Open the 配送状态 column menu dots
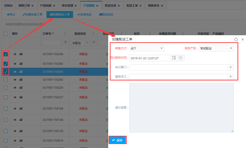The height and width of the screenshot is (148, 246). [93, 34]
